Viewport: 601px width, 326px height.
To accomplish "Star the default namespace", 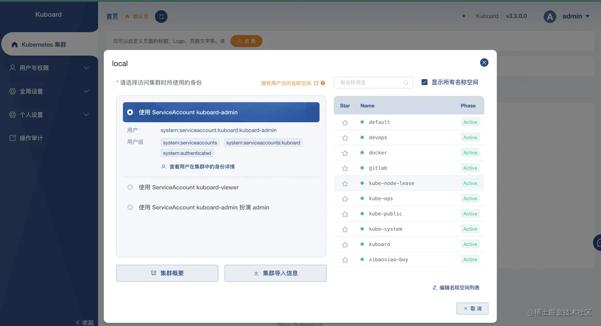I will point(345,123).
